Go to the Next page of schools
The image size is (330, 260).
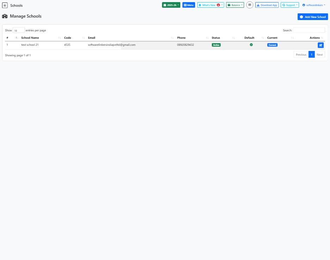click(x=319, y=55)
